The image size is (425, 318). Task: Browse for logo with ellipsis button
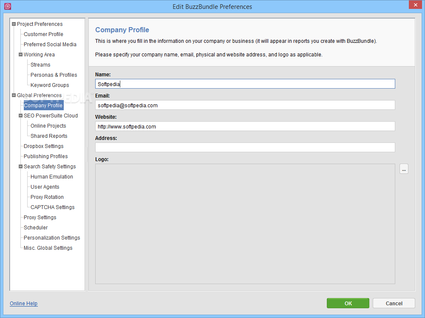(x=404, y=169)
